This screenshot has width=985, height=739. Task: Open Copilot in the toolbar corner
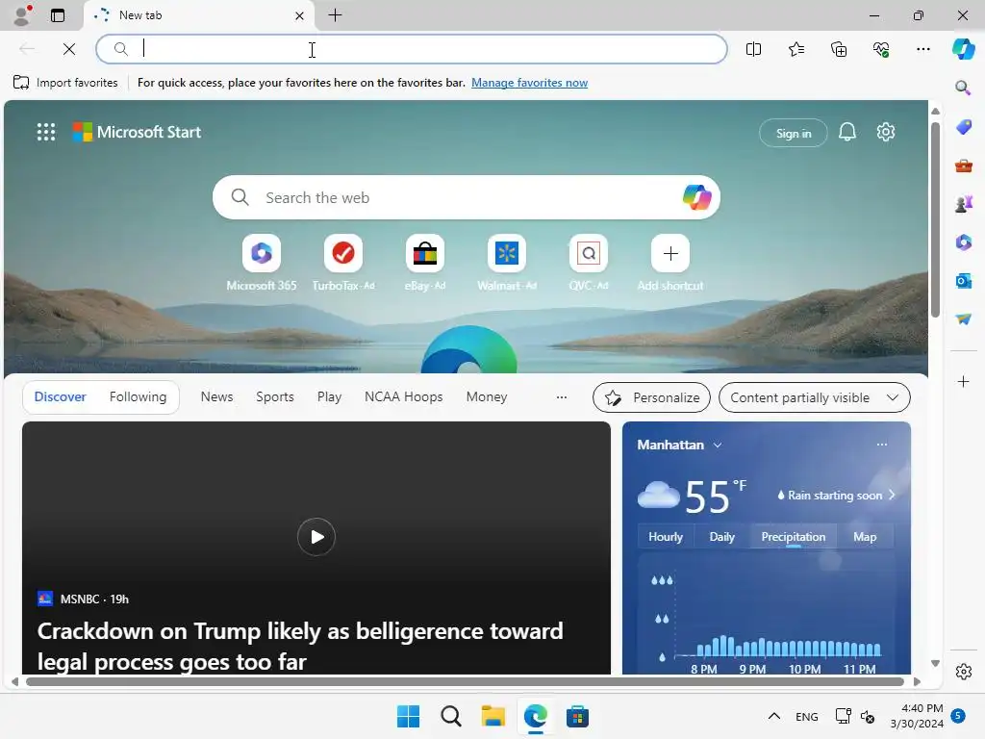[x=963, y=49]
